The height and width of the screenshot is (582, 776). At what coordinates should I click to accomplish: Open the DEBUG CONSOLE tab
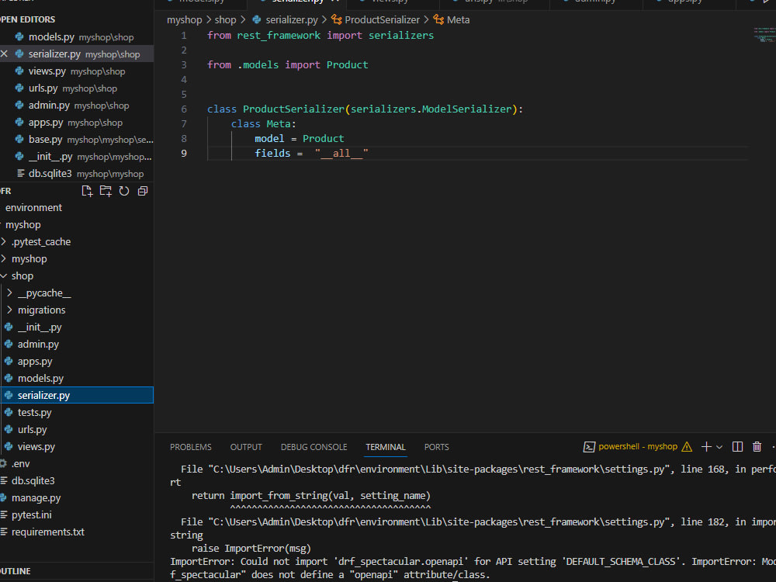[314, 447]
